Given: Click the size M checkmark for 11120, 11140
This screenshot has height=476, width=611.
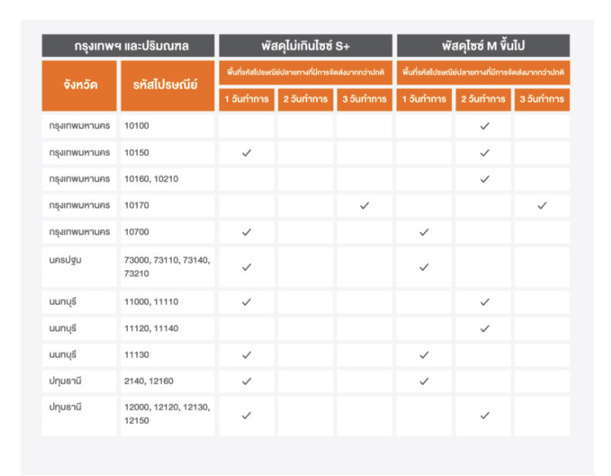Looking at the screenshot, I should [484, 329].
